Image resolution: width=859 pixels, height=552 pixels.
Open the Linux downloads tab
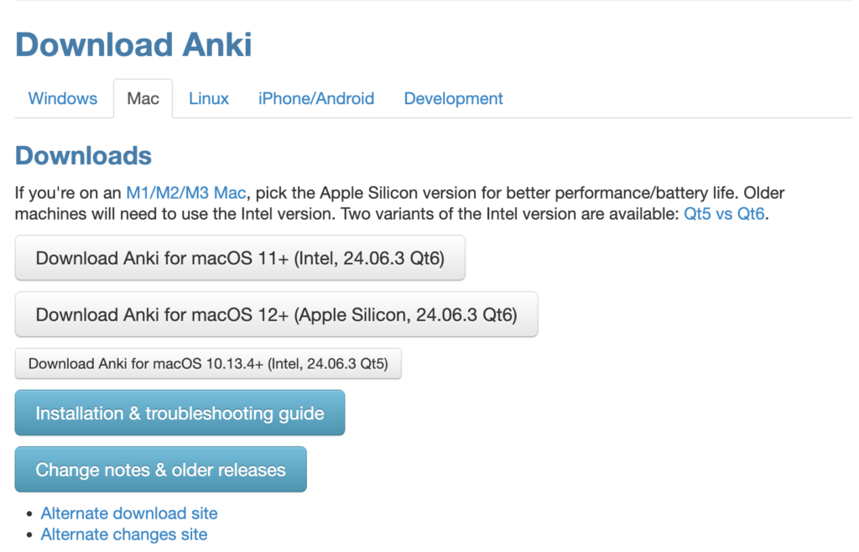[x=208, y=98]
